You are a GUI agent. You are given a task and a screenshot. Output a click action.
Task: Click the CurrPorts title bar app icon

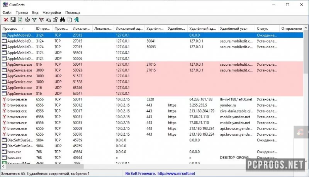click(x=5, y=5)
